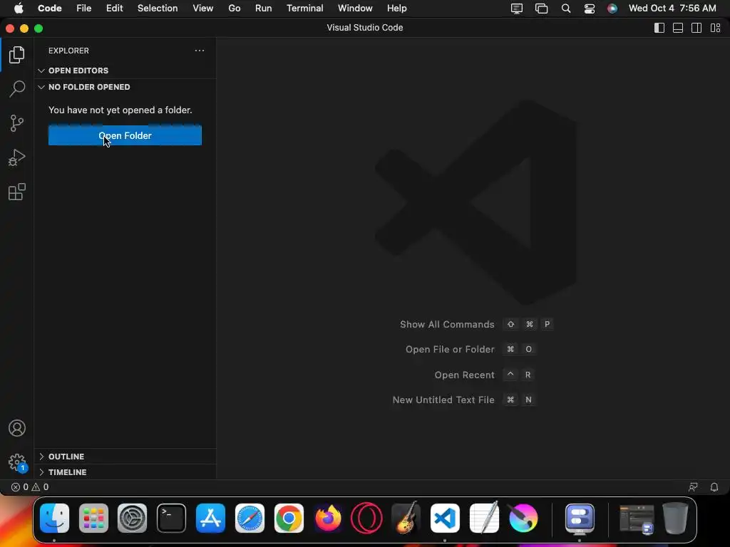The image size is (730, 547).
Task: Open the Terminal menu
Action: click(x=305, y=9)
